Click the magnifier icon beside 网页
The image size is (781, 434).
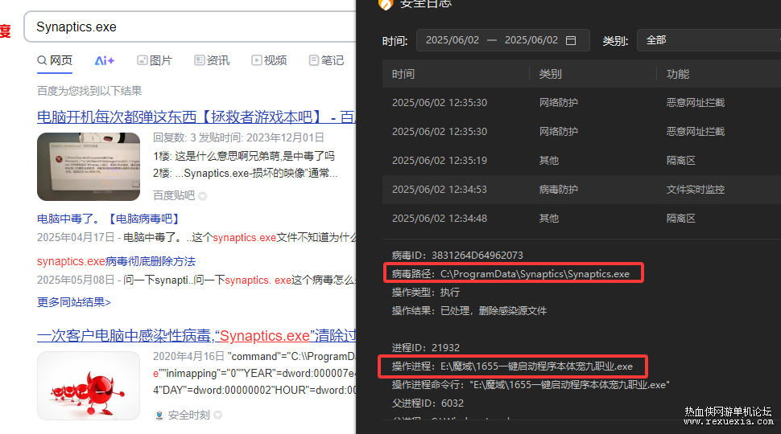click(42, 60)
